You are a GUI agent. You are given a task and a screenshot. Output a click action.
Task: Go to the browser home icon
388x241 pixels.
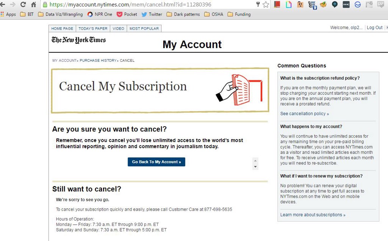coord(33,5)
